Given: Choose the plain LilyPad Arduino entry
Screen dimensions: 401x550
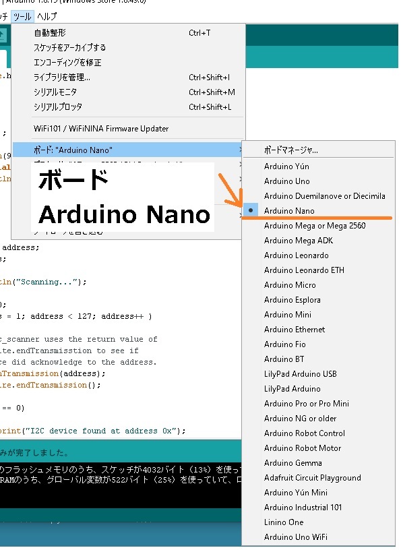Looking at the screenshot, I should pos(319,389).
